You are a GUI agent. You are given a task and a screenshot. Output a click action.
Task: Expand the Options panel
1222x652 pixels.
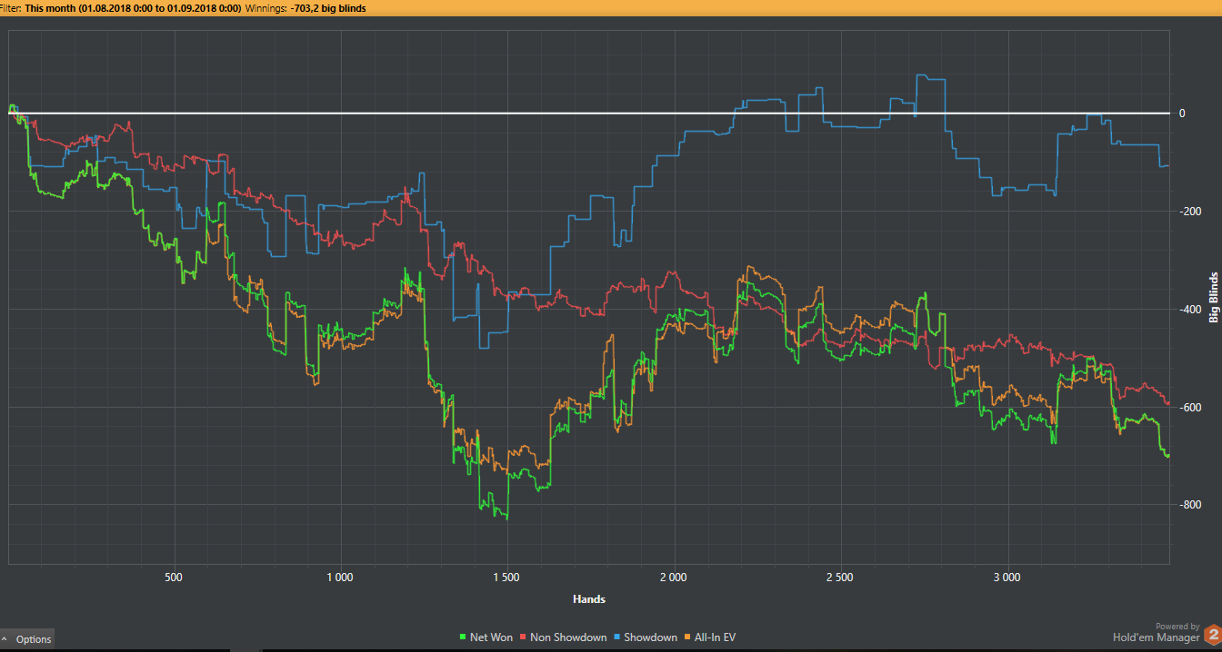(27, 639)
